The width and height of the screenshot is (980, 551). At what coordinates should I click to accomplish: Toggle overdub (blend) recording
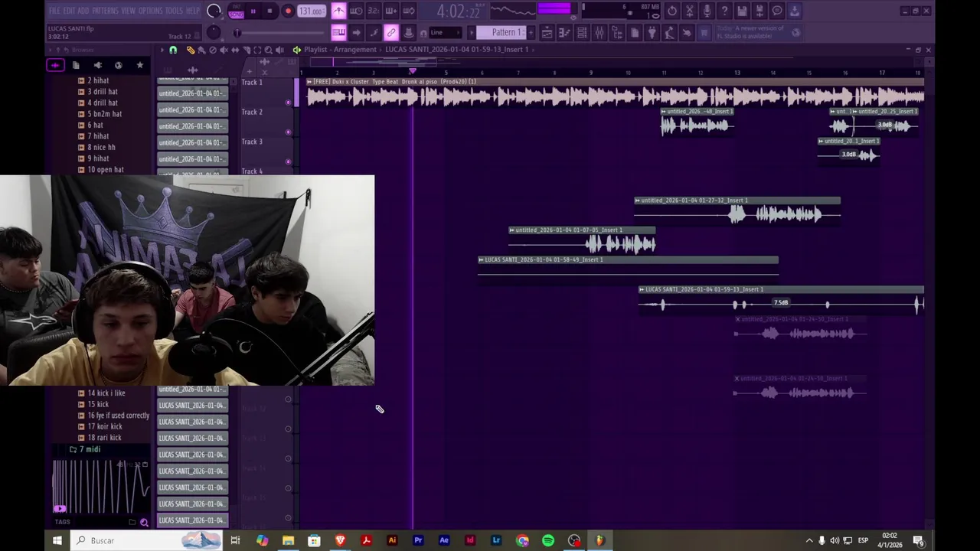point(391,11)
